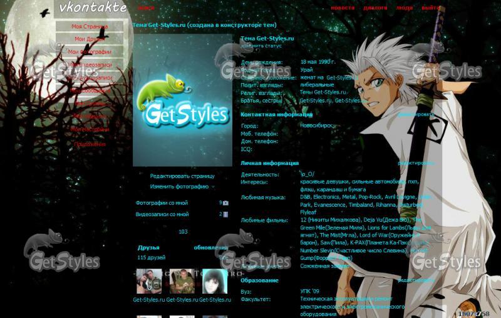
Task: Click the vkontakte logo
Action: 93,8
